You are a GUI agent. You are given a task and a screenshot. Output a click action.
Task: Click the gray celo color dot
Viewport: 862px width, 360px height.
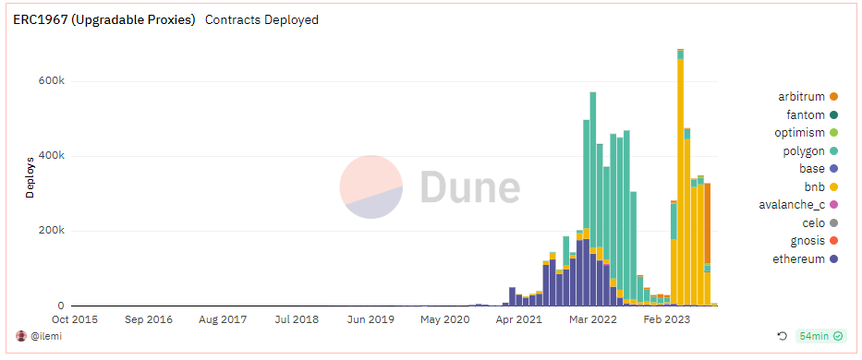[834, 223]
